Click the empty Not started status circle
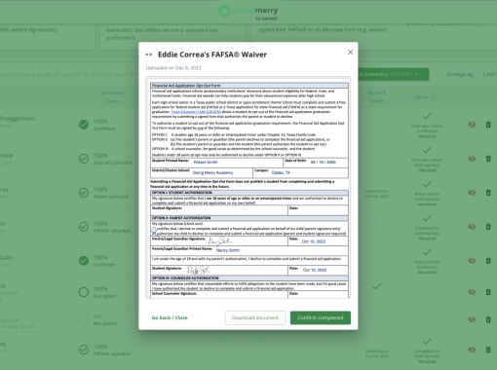Image resolution: width=497 pixels, height=370 pixels. tap(84, 319)
